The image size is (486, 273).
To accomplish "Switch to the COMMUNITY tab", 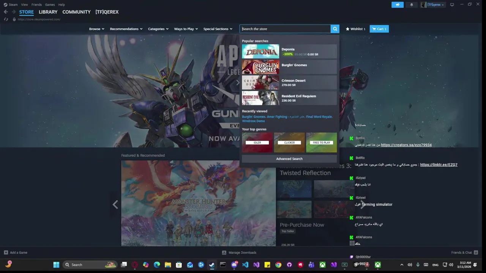I will pos(76,12).
